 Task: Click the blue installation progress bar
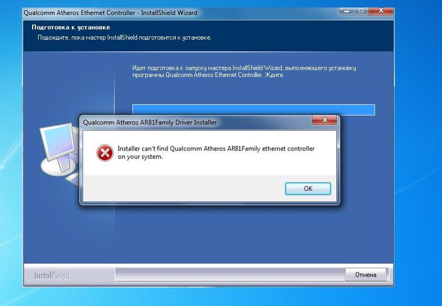254,110
